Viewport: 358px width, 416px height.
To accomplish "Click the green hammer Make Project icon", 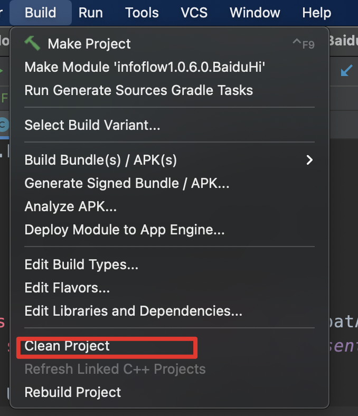I will tap(33, 43).
